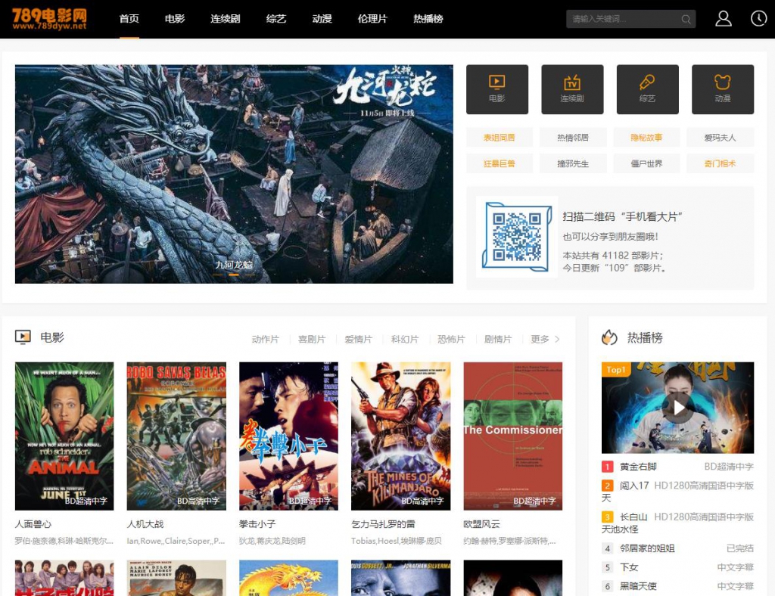This screenshot has height=596, width=775.
Task: Filter movies by 爱情片
Action: click(358, 340)
